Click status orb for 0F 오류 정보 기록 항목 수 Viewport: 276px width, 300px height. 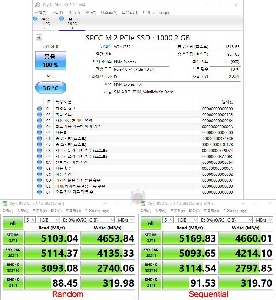click(40, 192)
